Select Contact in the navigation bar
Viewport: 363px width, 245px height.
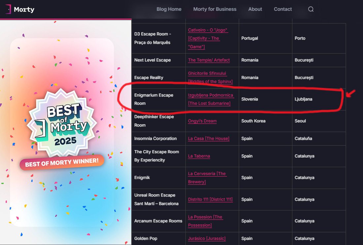pyautogui.click(x=283, y=9)
